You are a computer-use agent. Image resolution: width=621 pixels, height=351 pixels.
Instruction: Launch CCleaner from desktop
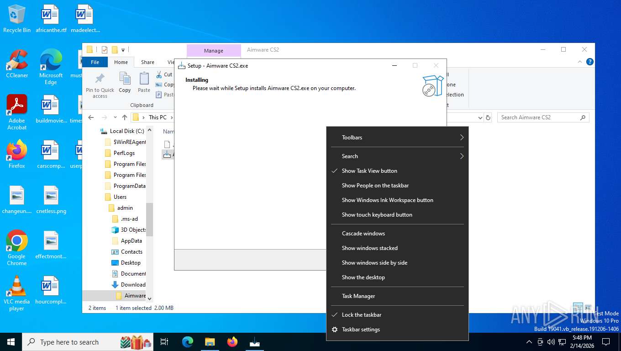tap(17, 64)
